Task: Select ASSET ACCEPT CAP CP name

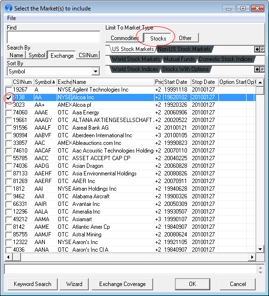Action: [101, 158]
